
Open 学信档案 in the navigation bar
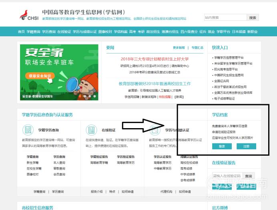120,32
